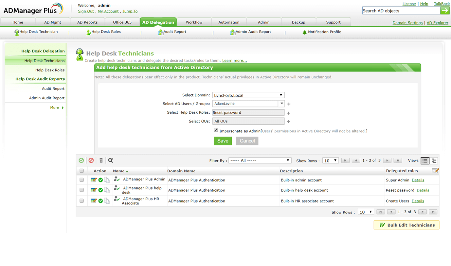Click the red disable technicians icon

point(91,160)
